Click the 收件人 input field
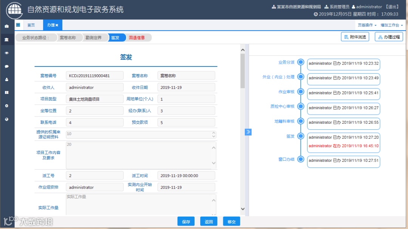The width and height of the screenshot is (408, 229). pos(95,88)
